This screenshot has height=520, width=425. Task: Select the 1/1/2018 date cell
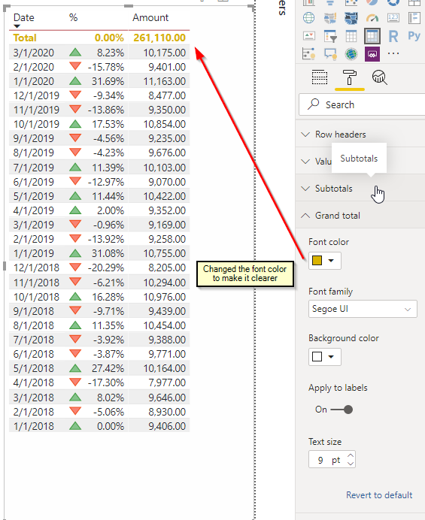(34, 426)
